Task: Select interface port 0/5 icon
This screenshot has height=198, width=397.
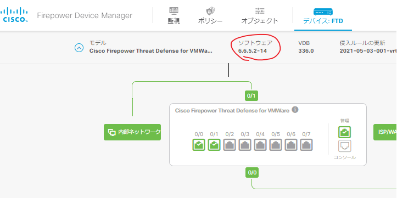Action: [276, 145]
